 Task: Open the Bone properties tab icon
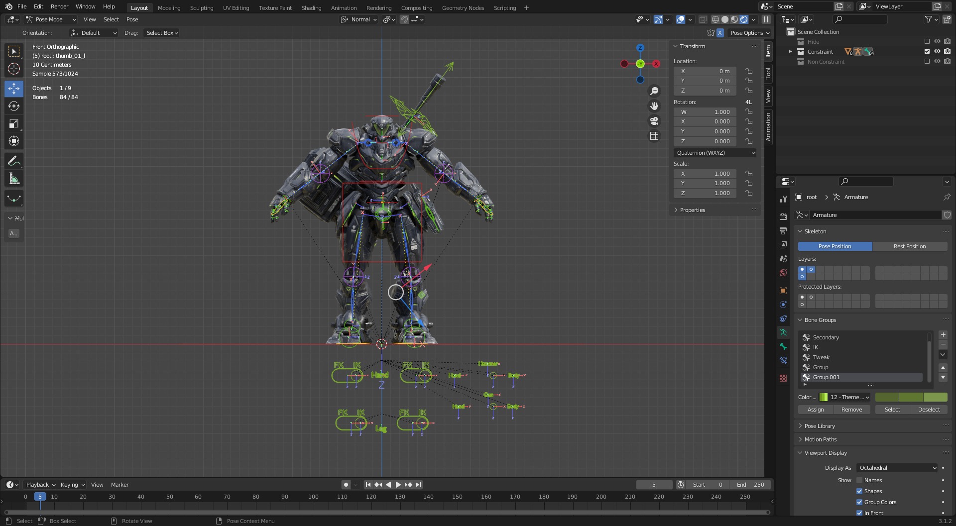click(783, 346)
